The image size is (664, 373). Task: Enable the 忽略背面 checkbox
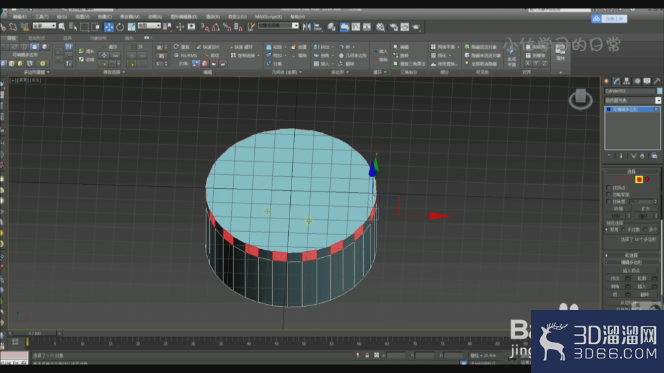coord(609,194)
